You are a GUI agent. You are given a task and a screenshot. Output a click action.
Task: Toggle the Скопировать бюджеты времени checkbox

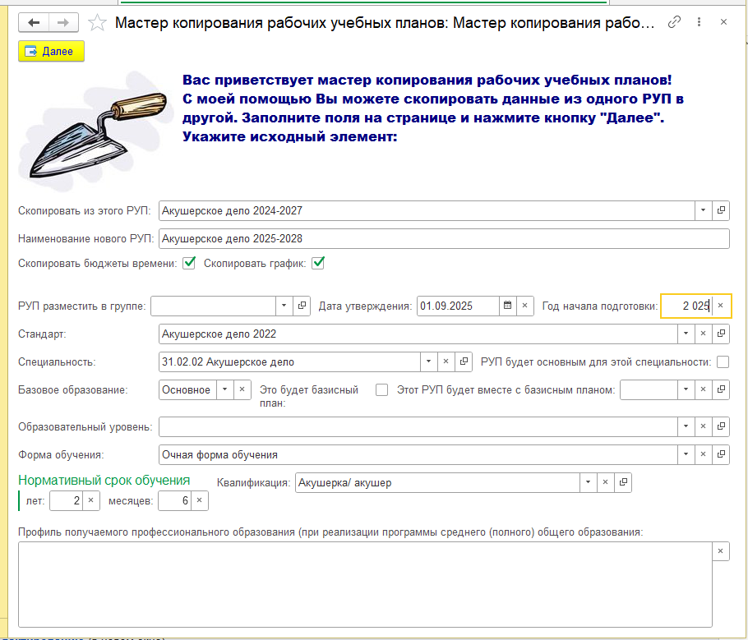pos(189,264)
